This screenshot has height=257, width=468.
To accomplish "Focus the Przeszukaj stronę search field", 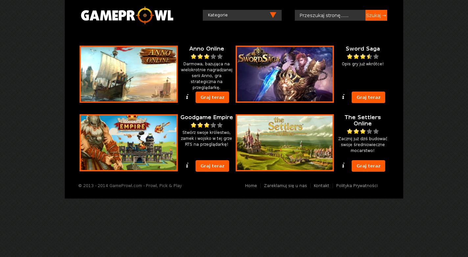I will (330, 15).
